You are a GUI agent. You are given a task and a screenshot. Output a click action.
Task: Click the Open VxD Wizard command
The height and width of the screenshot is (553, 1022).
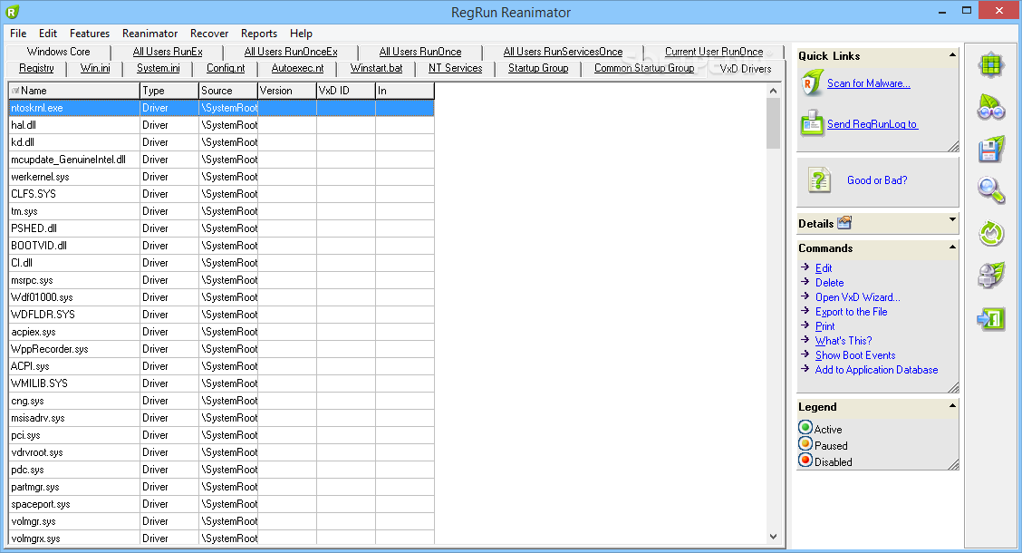coord(857,297)
